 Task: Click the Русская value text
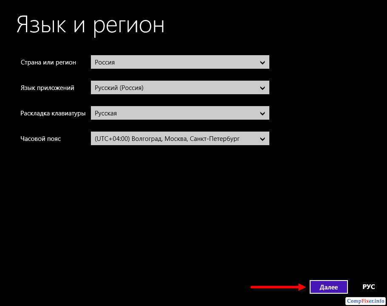tap(106, 113)
